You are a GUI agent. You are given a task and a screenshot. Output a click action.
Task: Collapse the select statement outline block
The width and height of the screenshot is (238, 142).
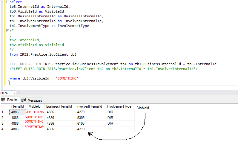click(7, 2)
